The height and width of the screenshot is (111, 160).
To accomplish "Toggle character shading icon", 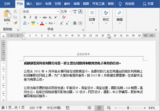I will 75,23.
